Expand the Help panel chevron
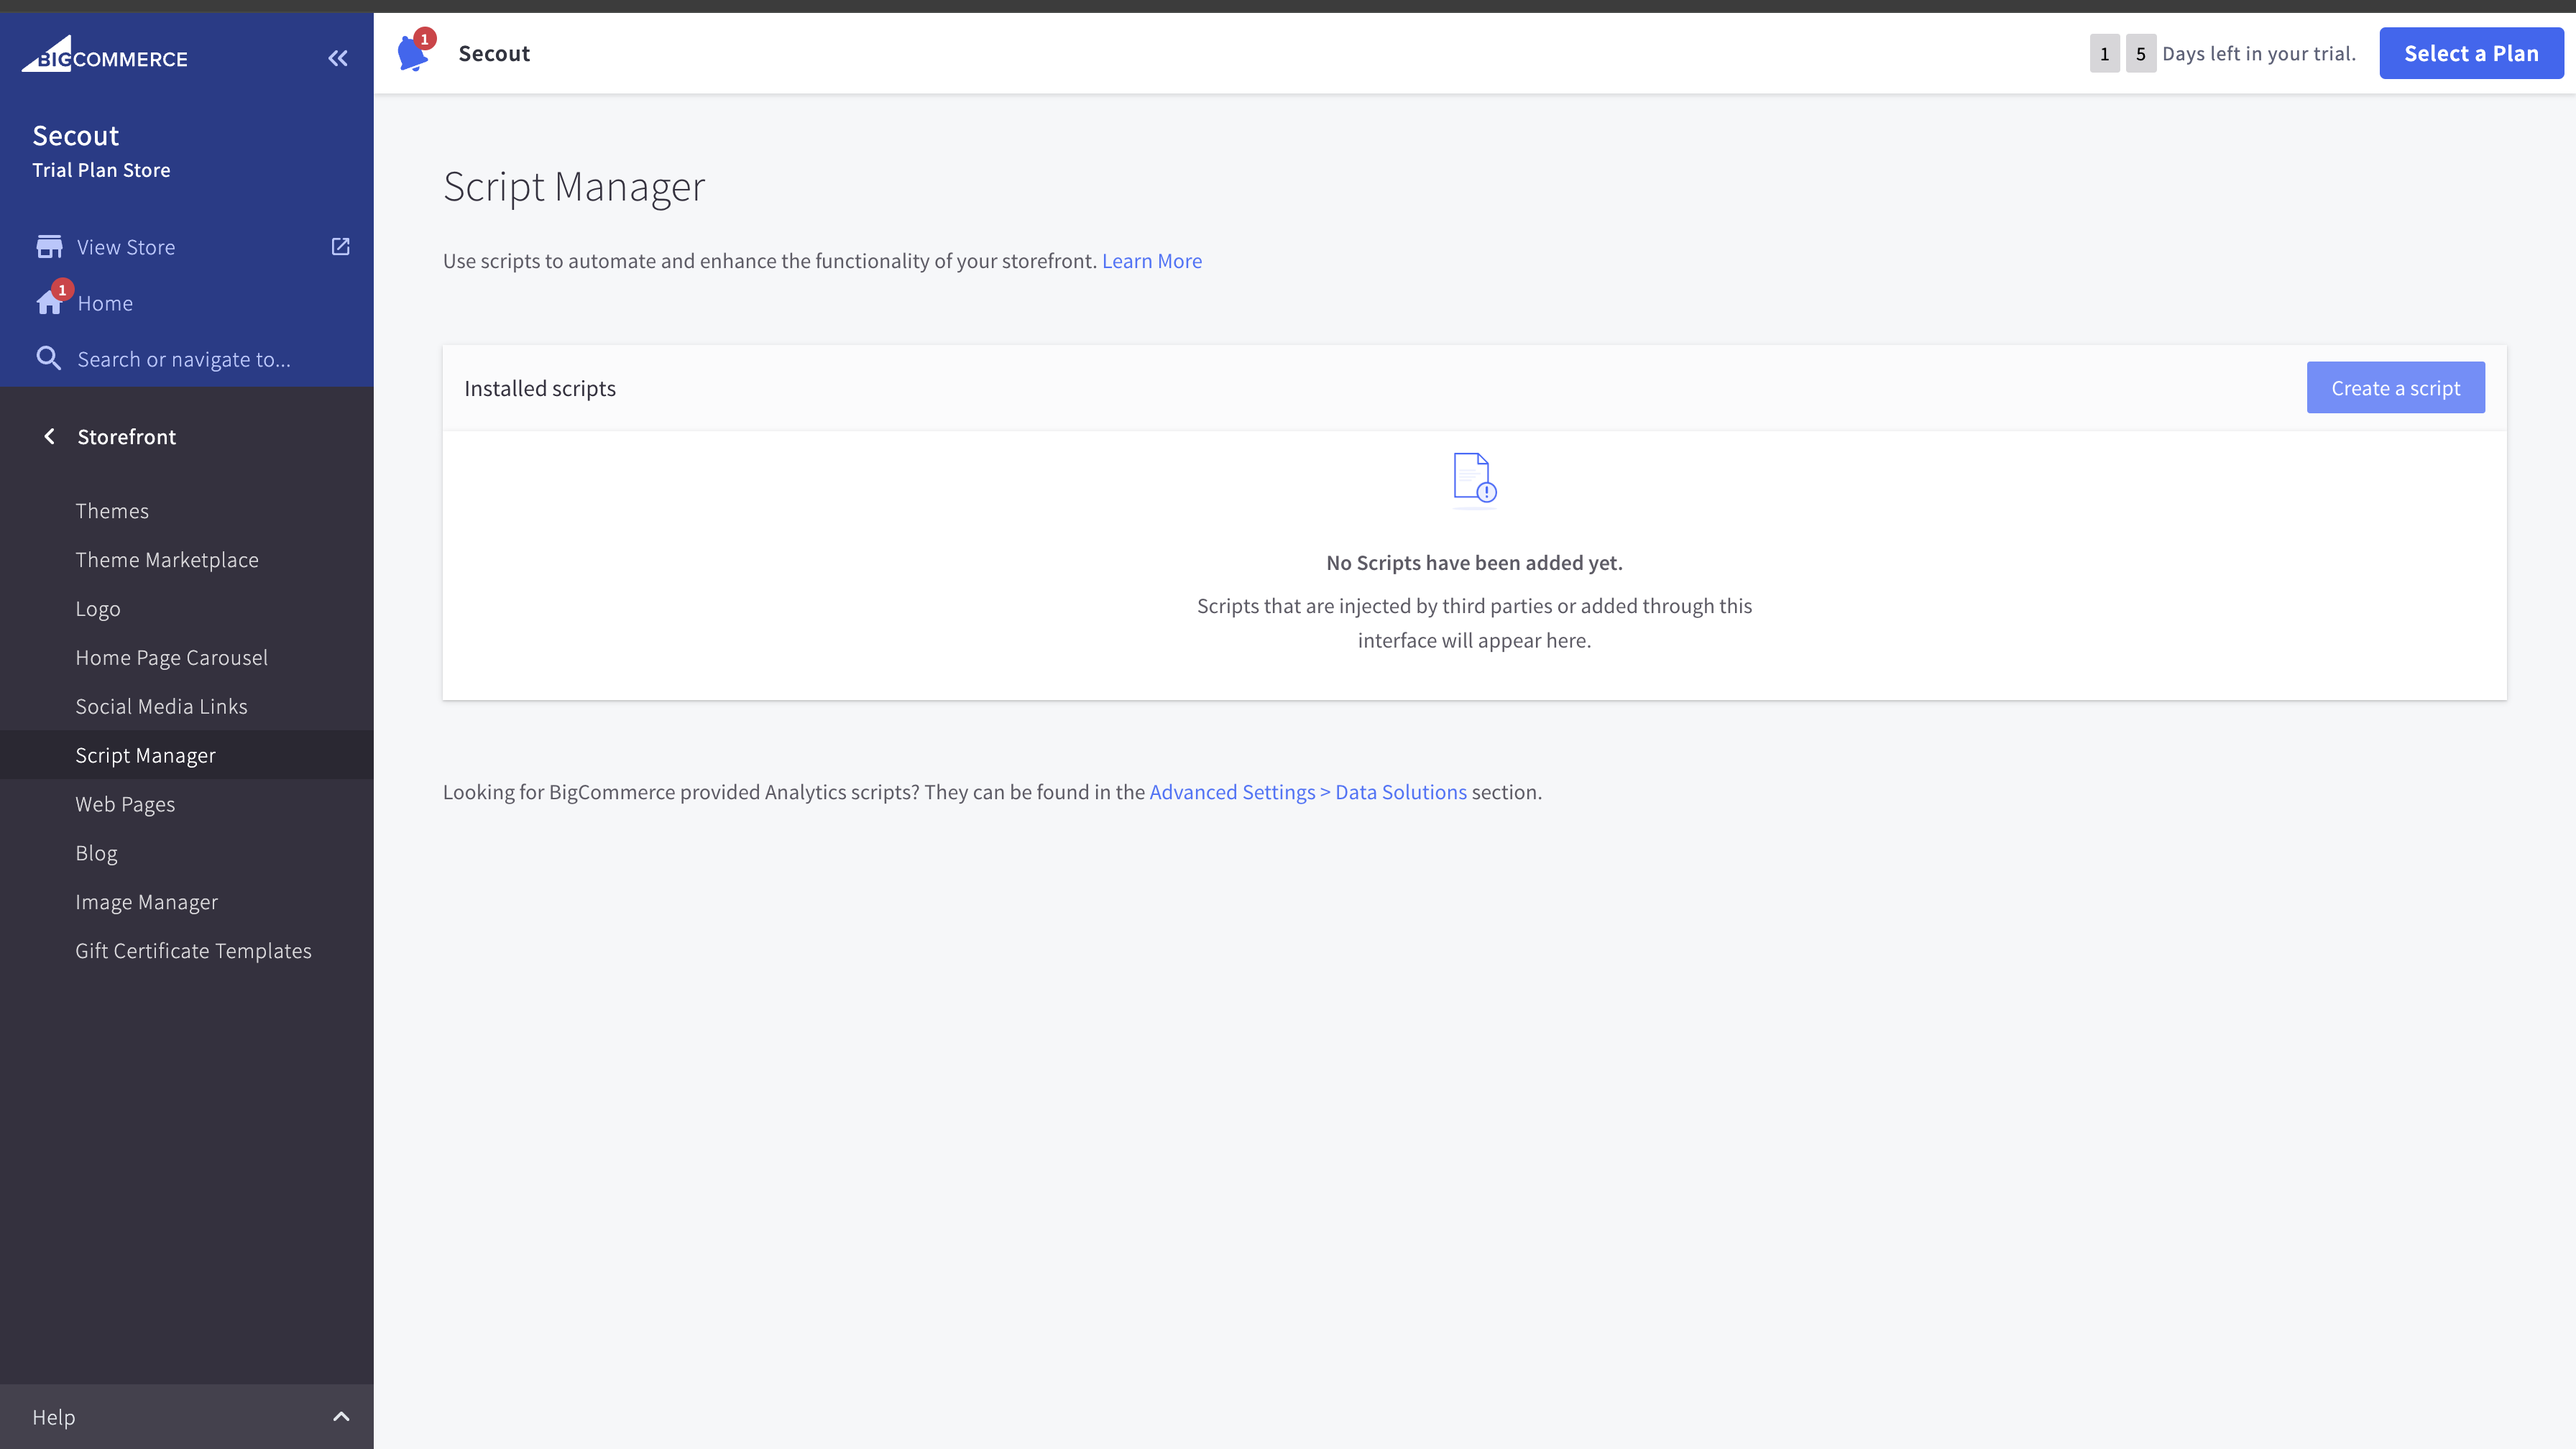Screen dimensions: 2576x1449 pos(341,1416)
